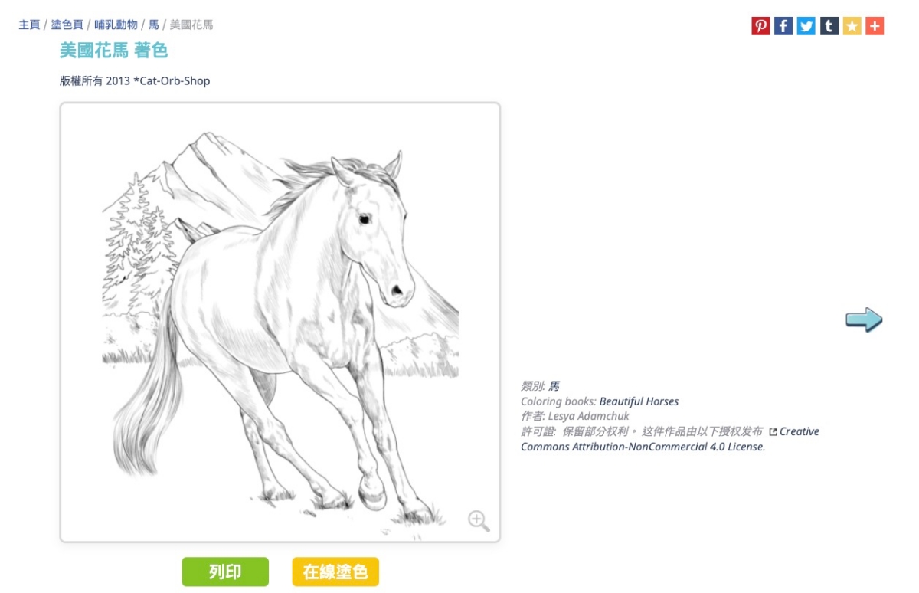The width and height of the screenshot is (919, 593).
Task: Share the page on Pinterest
Action: click(x=760, y=26)
